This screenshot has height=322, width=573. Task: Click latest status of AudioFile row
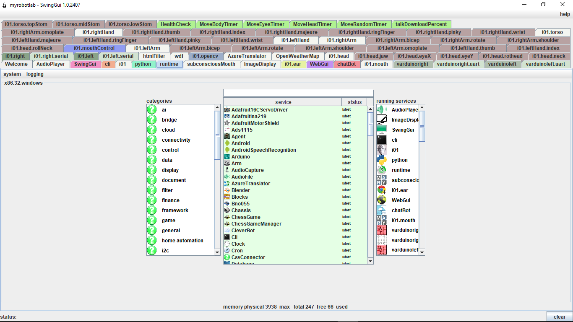(x=346, y=177)
